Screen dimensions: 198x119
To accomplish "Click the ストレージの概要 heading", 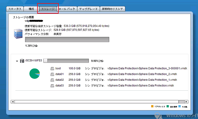I will [x=23, y=17].
